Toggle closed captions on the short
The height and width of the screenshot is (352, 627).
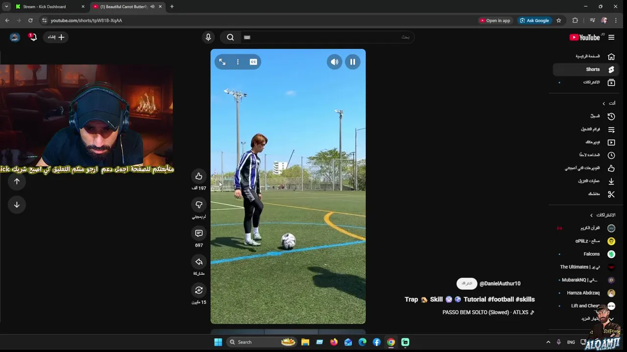(253, 62)
